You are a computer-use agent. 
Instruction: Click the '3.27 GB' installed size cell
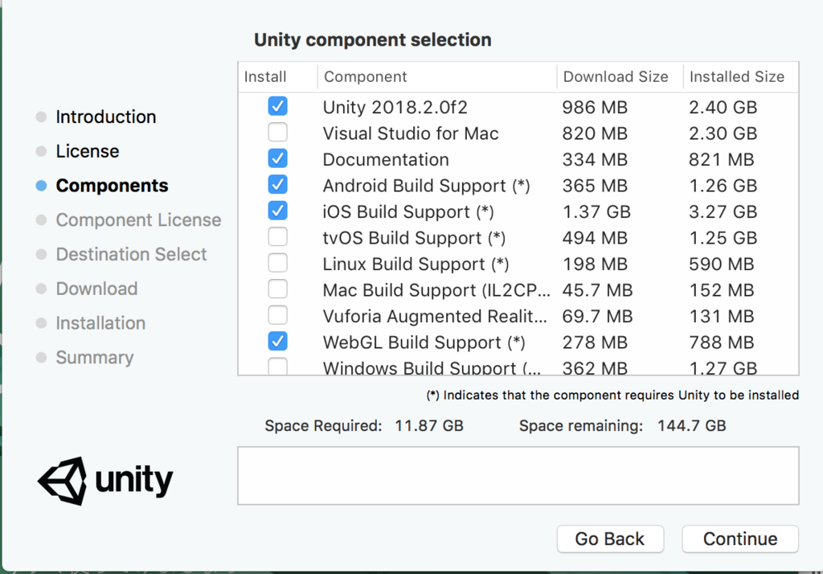pos(723,212)
